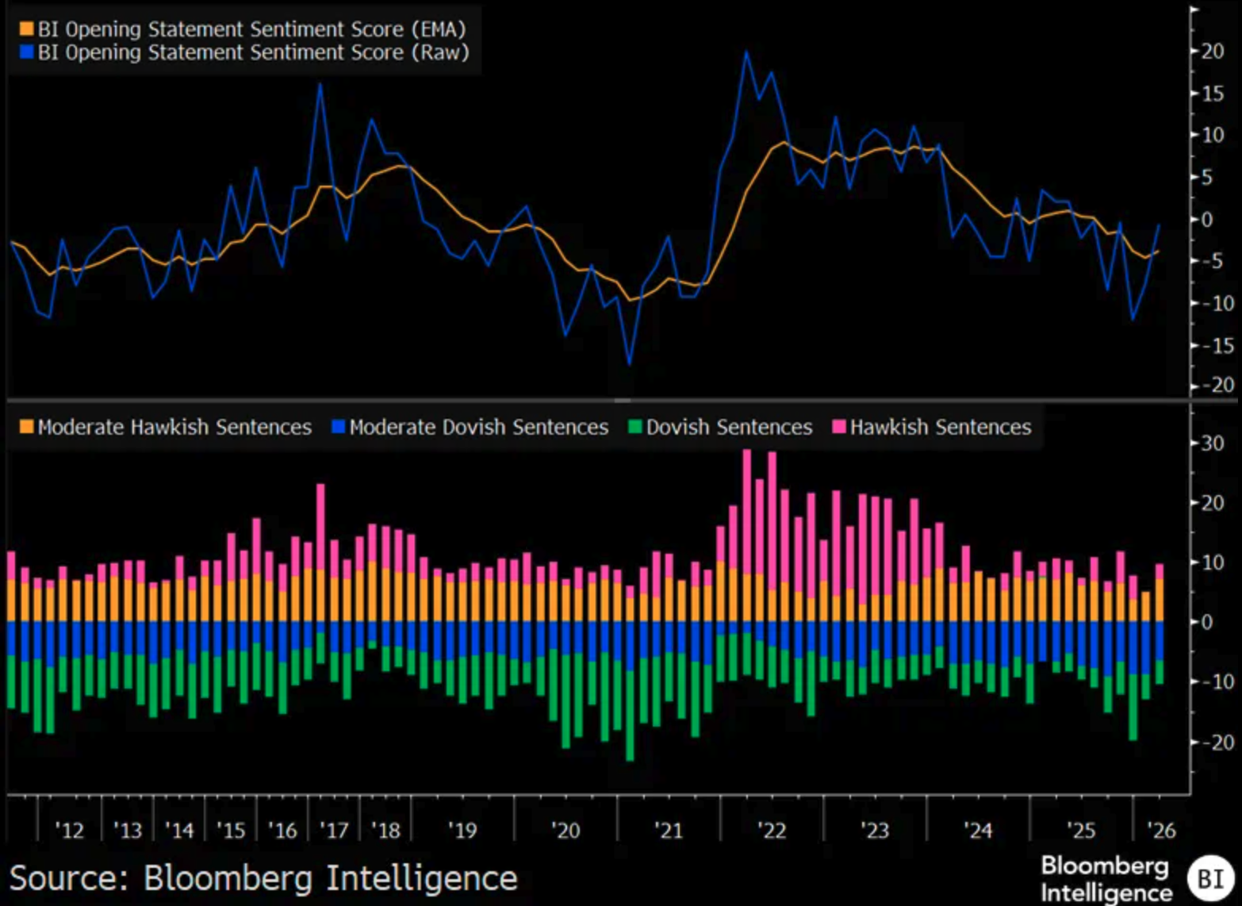Image resolution: width=1242 pixels, height=906 pixels.
Task: Click the green Dovish Sentences legend swatch
Action: click(634, 427)
